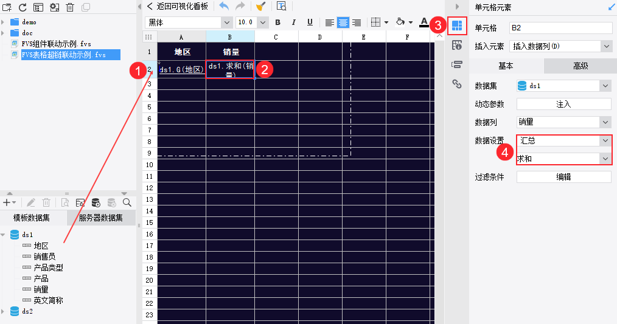The height and width of the screenshot is (324, 617).
Task: Open the cell element panel icon
Action: click(x=457, y=26)
